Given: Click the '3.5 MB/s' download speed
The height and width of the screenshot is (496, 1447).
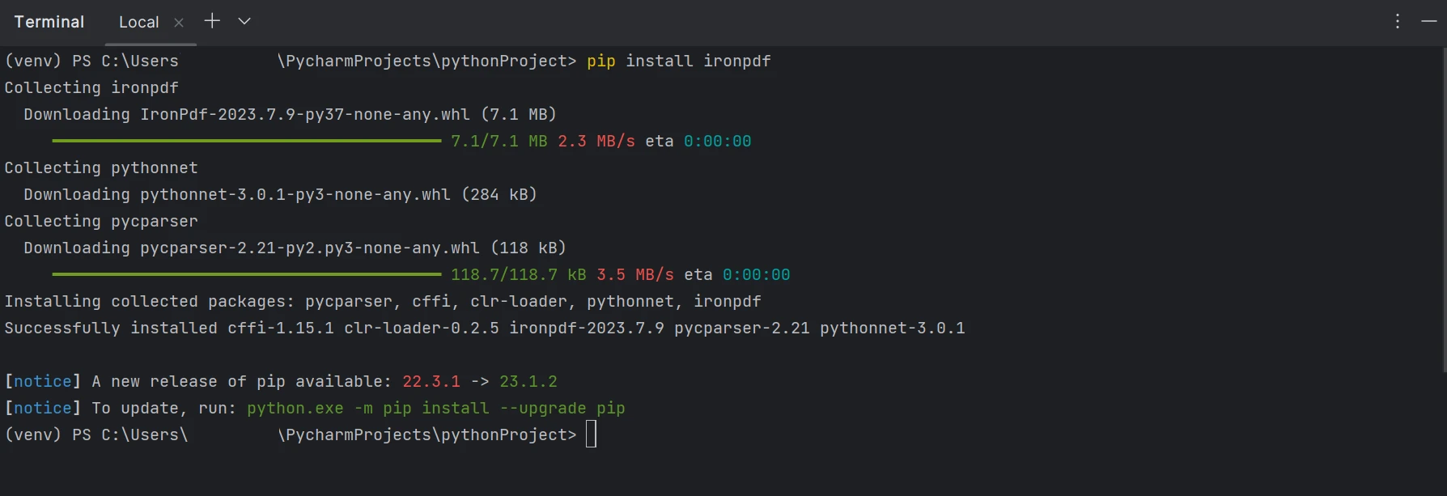Looking at the screenshot, I should tap(635, 274).
